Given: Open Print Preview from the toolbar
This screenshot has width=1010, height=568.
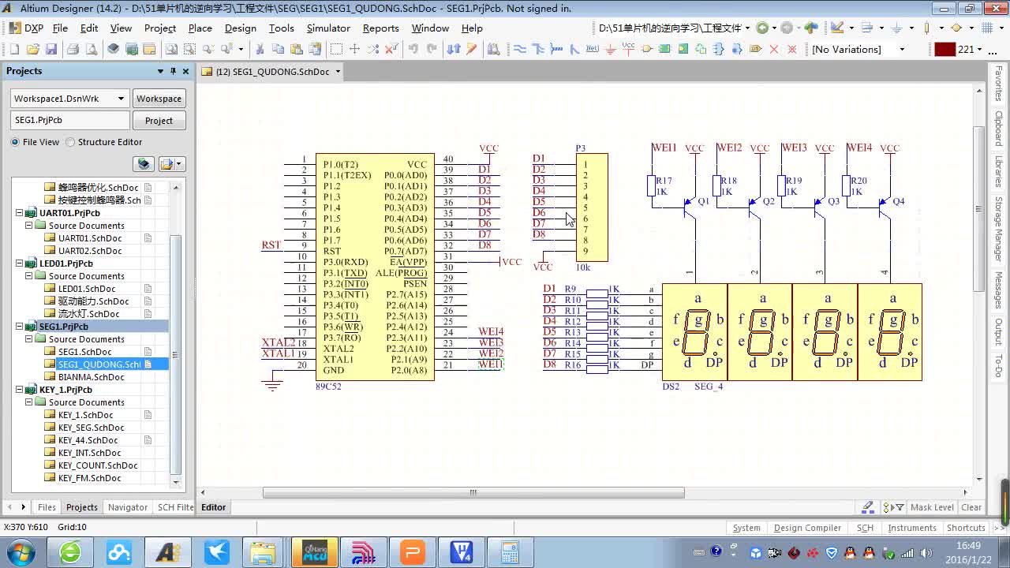Looking at the screenshot, I should 92,49.
